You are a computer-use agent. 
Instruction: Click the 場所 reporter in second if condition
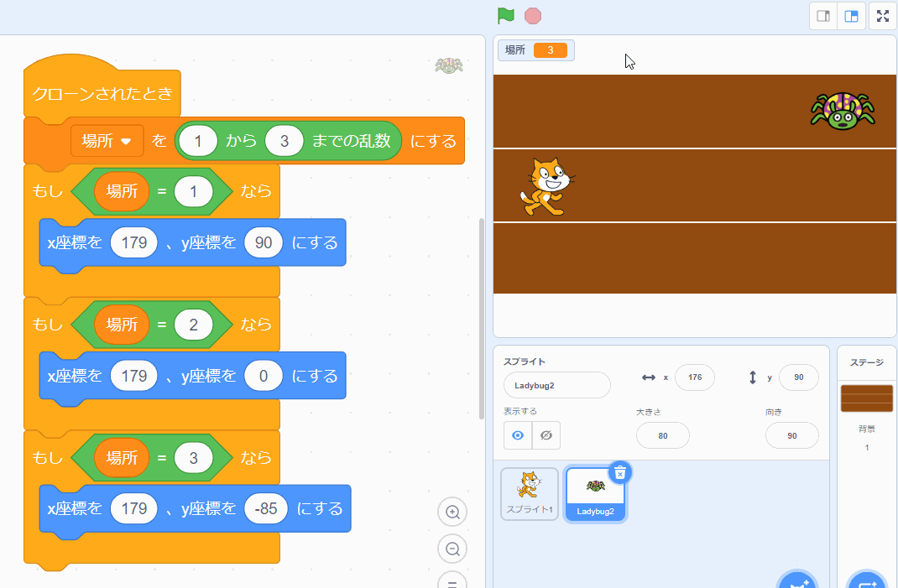pos(122,325)
